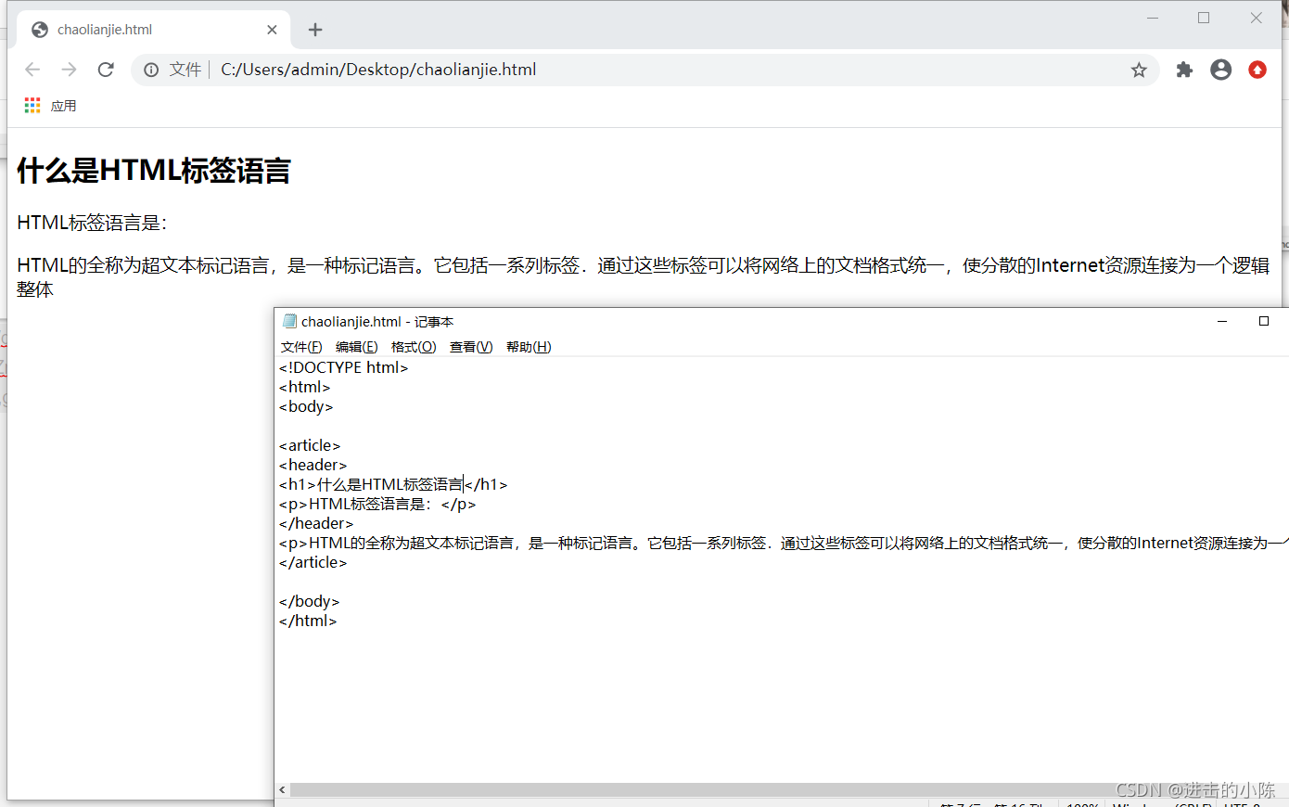
Task: Click the </article> closing tag line
Action: (313, 562)
